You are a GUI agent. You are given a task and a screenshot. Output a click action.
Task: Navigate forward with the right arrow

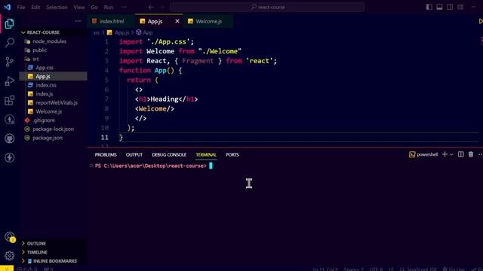[162, 7]
